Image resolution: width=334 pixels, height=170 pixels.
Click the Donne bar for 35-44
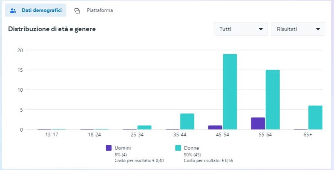pyautogui.click(x=187, y=121)
